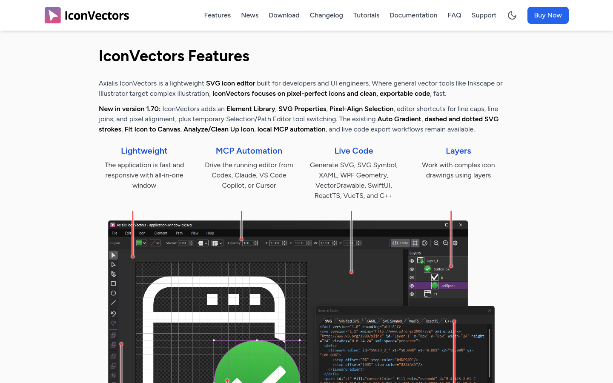The height and width of the screenshot is (383, 613).
Task: Open the red-slash stroke color dropdown
Action: coord(155,243)
